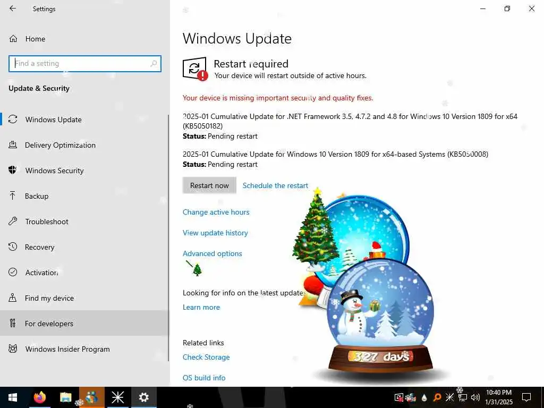
Task: Click Schedule the restart link
Action: pyautogui.click(x=275, y=185)
